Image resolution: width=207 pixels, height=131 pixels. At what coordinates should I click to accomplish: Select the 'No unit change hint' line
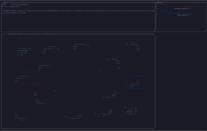[x=11, y=6]
